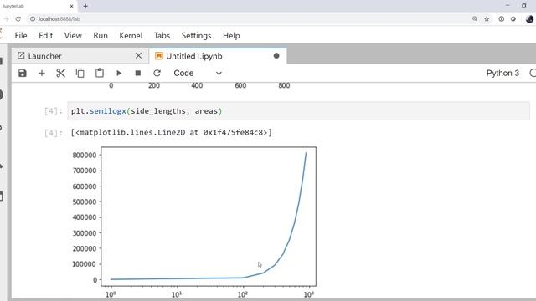This screenshot has width=536, height=301.
Task: Reload the browser page
Action: [x=18, y=18]
